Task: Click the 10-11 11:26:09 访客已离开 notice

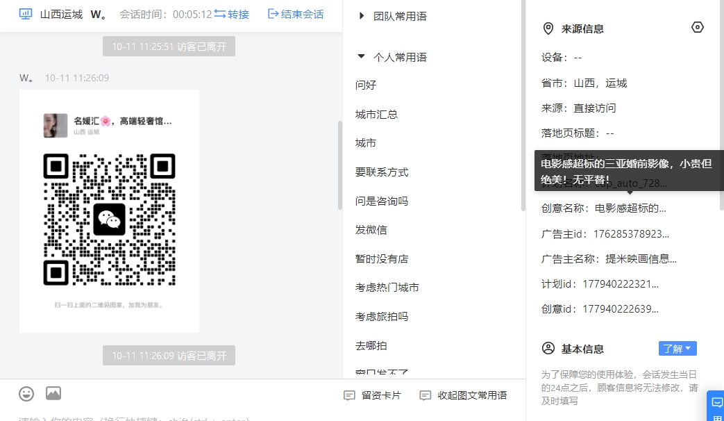Action: pos(169,356)
